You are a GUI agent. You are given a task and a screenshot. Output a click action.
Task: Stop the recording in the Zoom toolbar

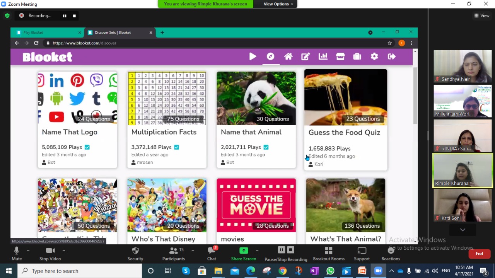pyautogui.click(x=290, y=250)
